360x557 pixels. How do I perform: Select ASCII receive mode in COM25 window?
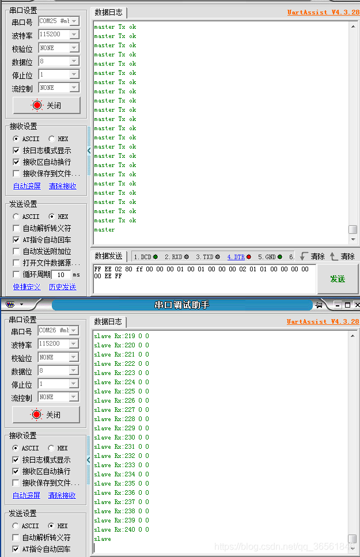click(x=16, y=139)
